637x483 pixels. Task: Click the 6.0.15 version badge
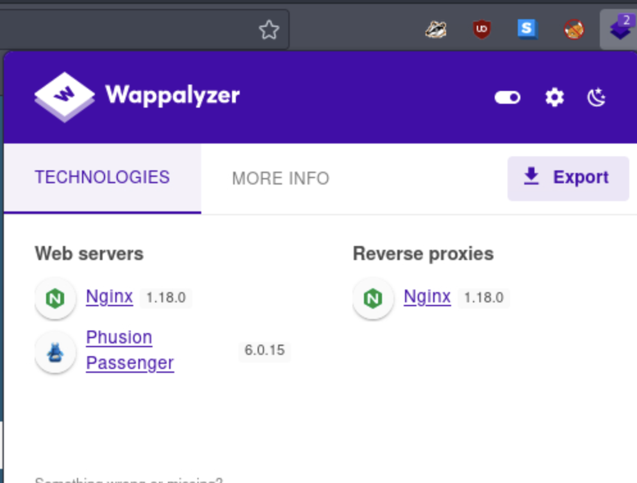(264, 350)
